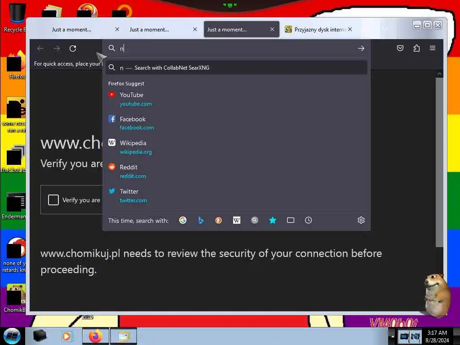Image resolution: width=460 pixels, height=345 pixels.
Task: Select Facebook suggestion
Action: pyautogui.click(x=236, y=123)
